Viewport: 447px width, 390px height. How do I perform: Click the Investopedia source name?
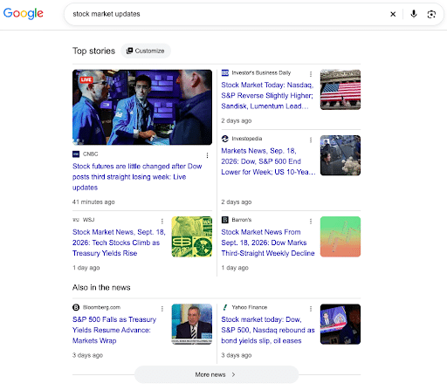[247, 139]
